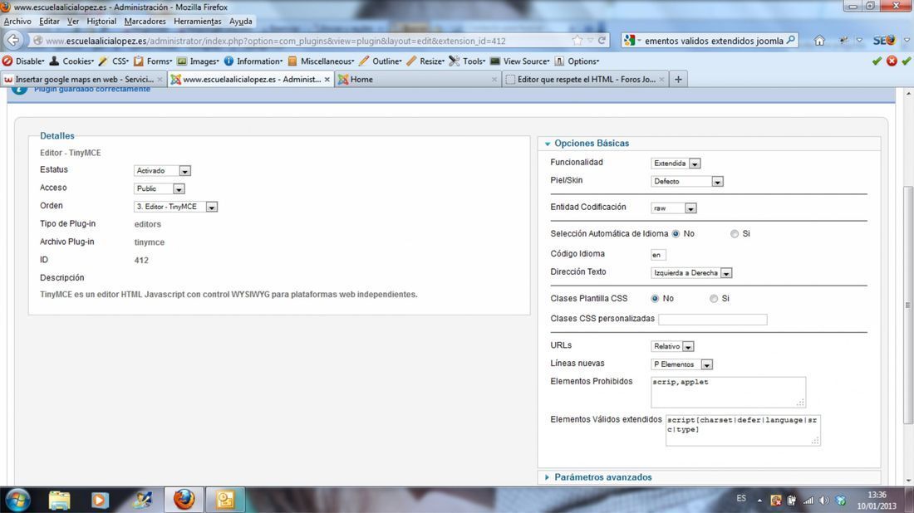Open the CSS web developer menu
The width and height of the screenshot is (914, 513).
pos(114,61)
